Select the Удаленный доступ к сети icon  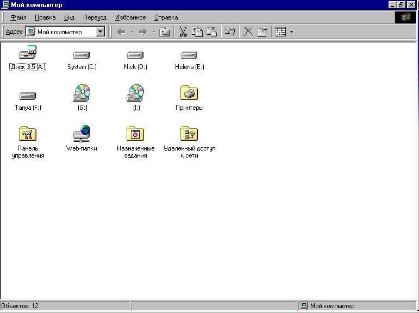click(x=189, y=133)
